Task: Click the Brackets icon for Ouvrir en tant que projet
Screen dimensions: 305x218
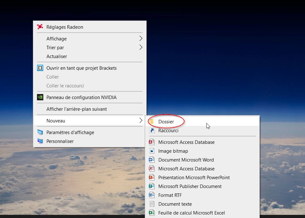Action: pyautogui.click(x=40, y=68)
